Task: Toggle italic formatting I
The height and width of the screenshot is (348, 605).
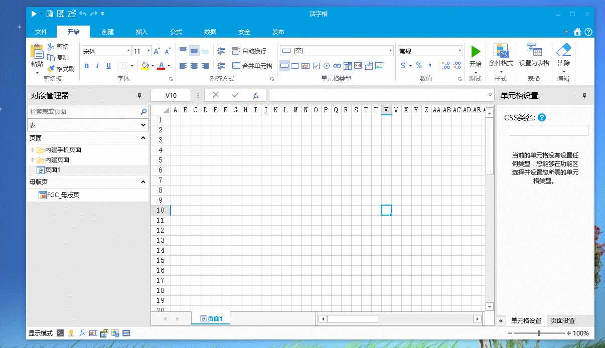Action: [97, 66]
